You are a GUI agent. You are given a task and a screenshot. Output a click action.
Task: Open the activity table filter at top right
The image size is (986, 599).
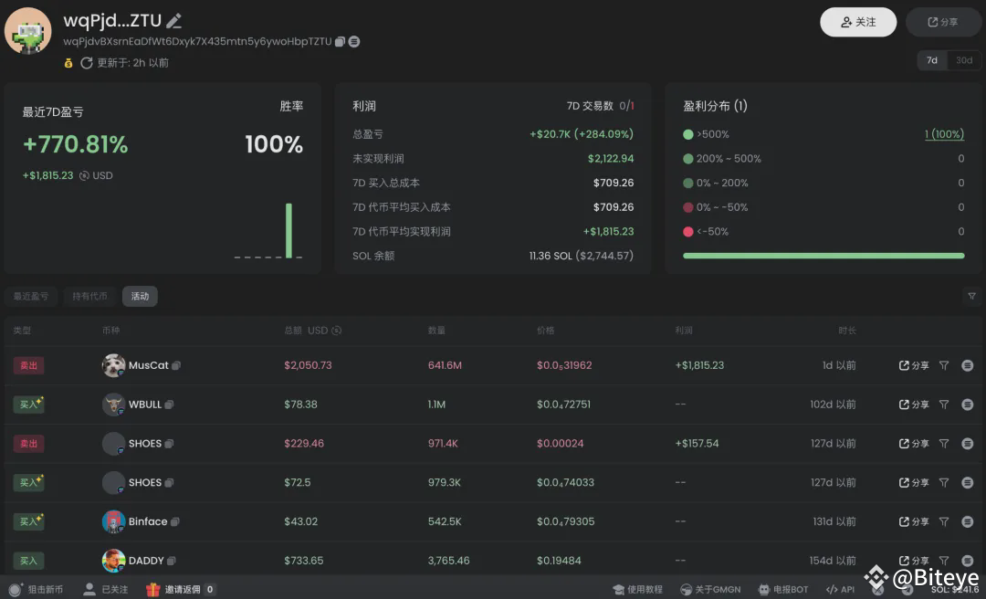click(x=971, y=296)
